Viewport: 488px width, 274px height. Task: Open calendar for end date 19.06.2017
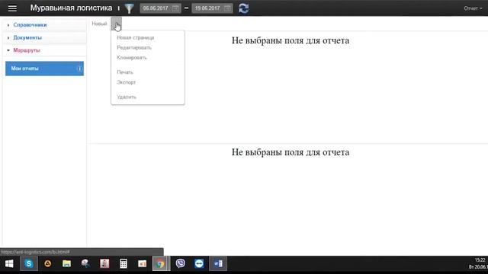227,8
